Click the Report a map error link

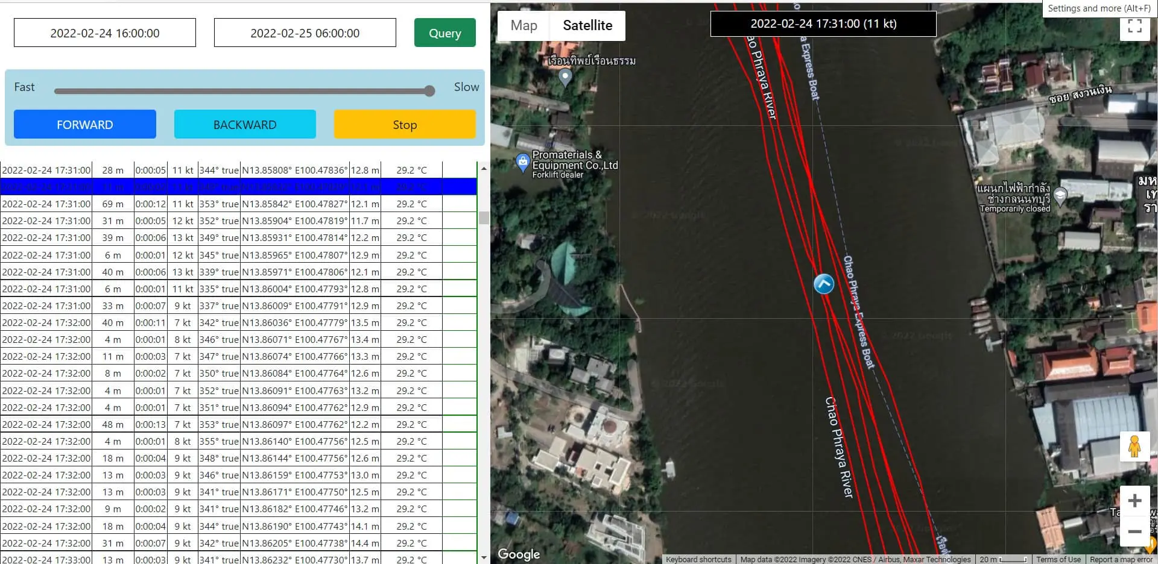point(1121,559)
